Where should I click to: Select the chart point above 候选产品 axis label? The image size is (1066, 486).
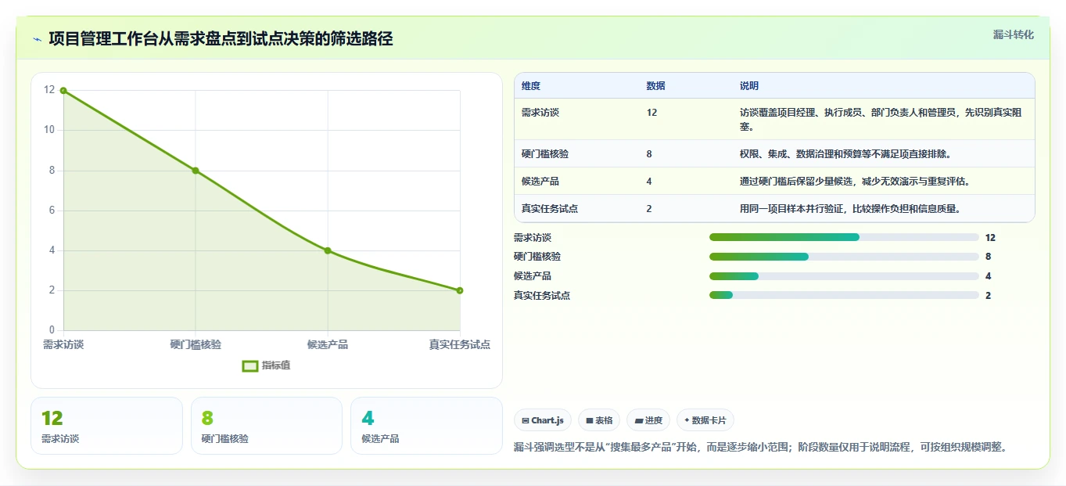[x=328, y=250]
